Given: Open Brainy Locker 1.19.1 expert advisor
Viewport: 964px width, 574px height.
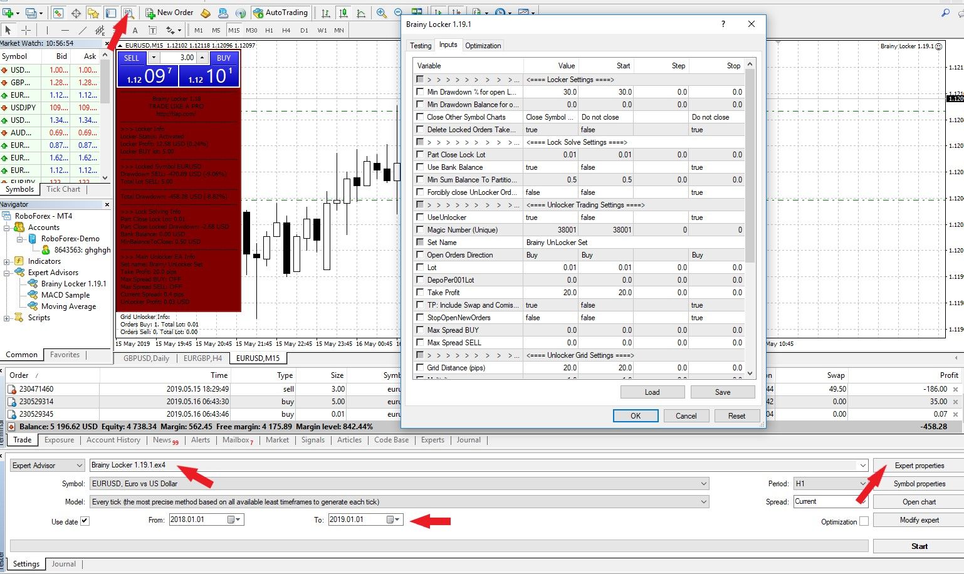Looking at the screenshot, I should click(x=73, y=284).
